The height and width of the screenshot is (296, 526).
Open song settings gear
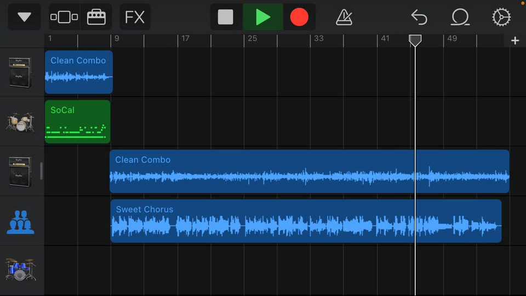click(x=501, y=17)
